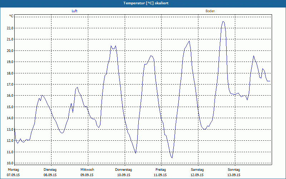Select the 22,0 y-axis label
Image resolution: width=286 pixels, height=179 pixels.
[10, 28]
